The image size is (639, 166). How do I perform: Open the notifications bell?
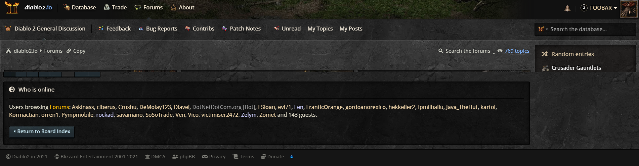pyautogui.click(x=567, y=8)
